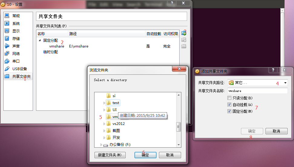Viewport: 294px width, 167px height.
Task: Click the folder tree scrollbar thumb
Action: (179, 127)
